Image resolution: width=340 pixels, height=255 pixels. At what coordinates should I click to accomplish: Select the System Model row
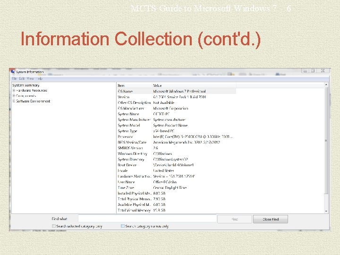click(176, 125)
